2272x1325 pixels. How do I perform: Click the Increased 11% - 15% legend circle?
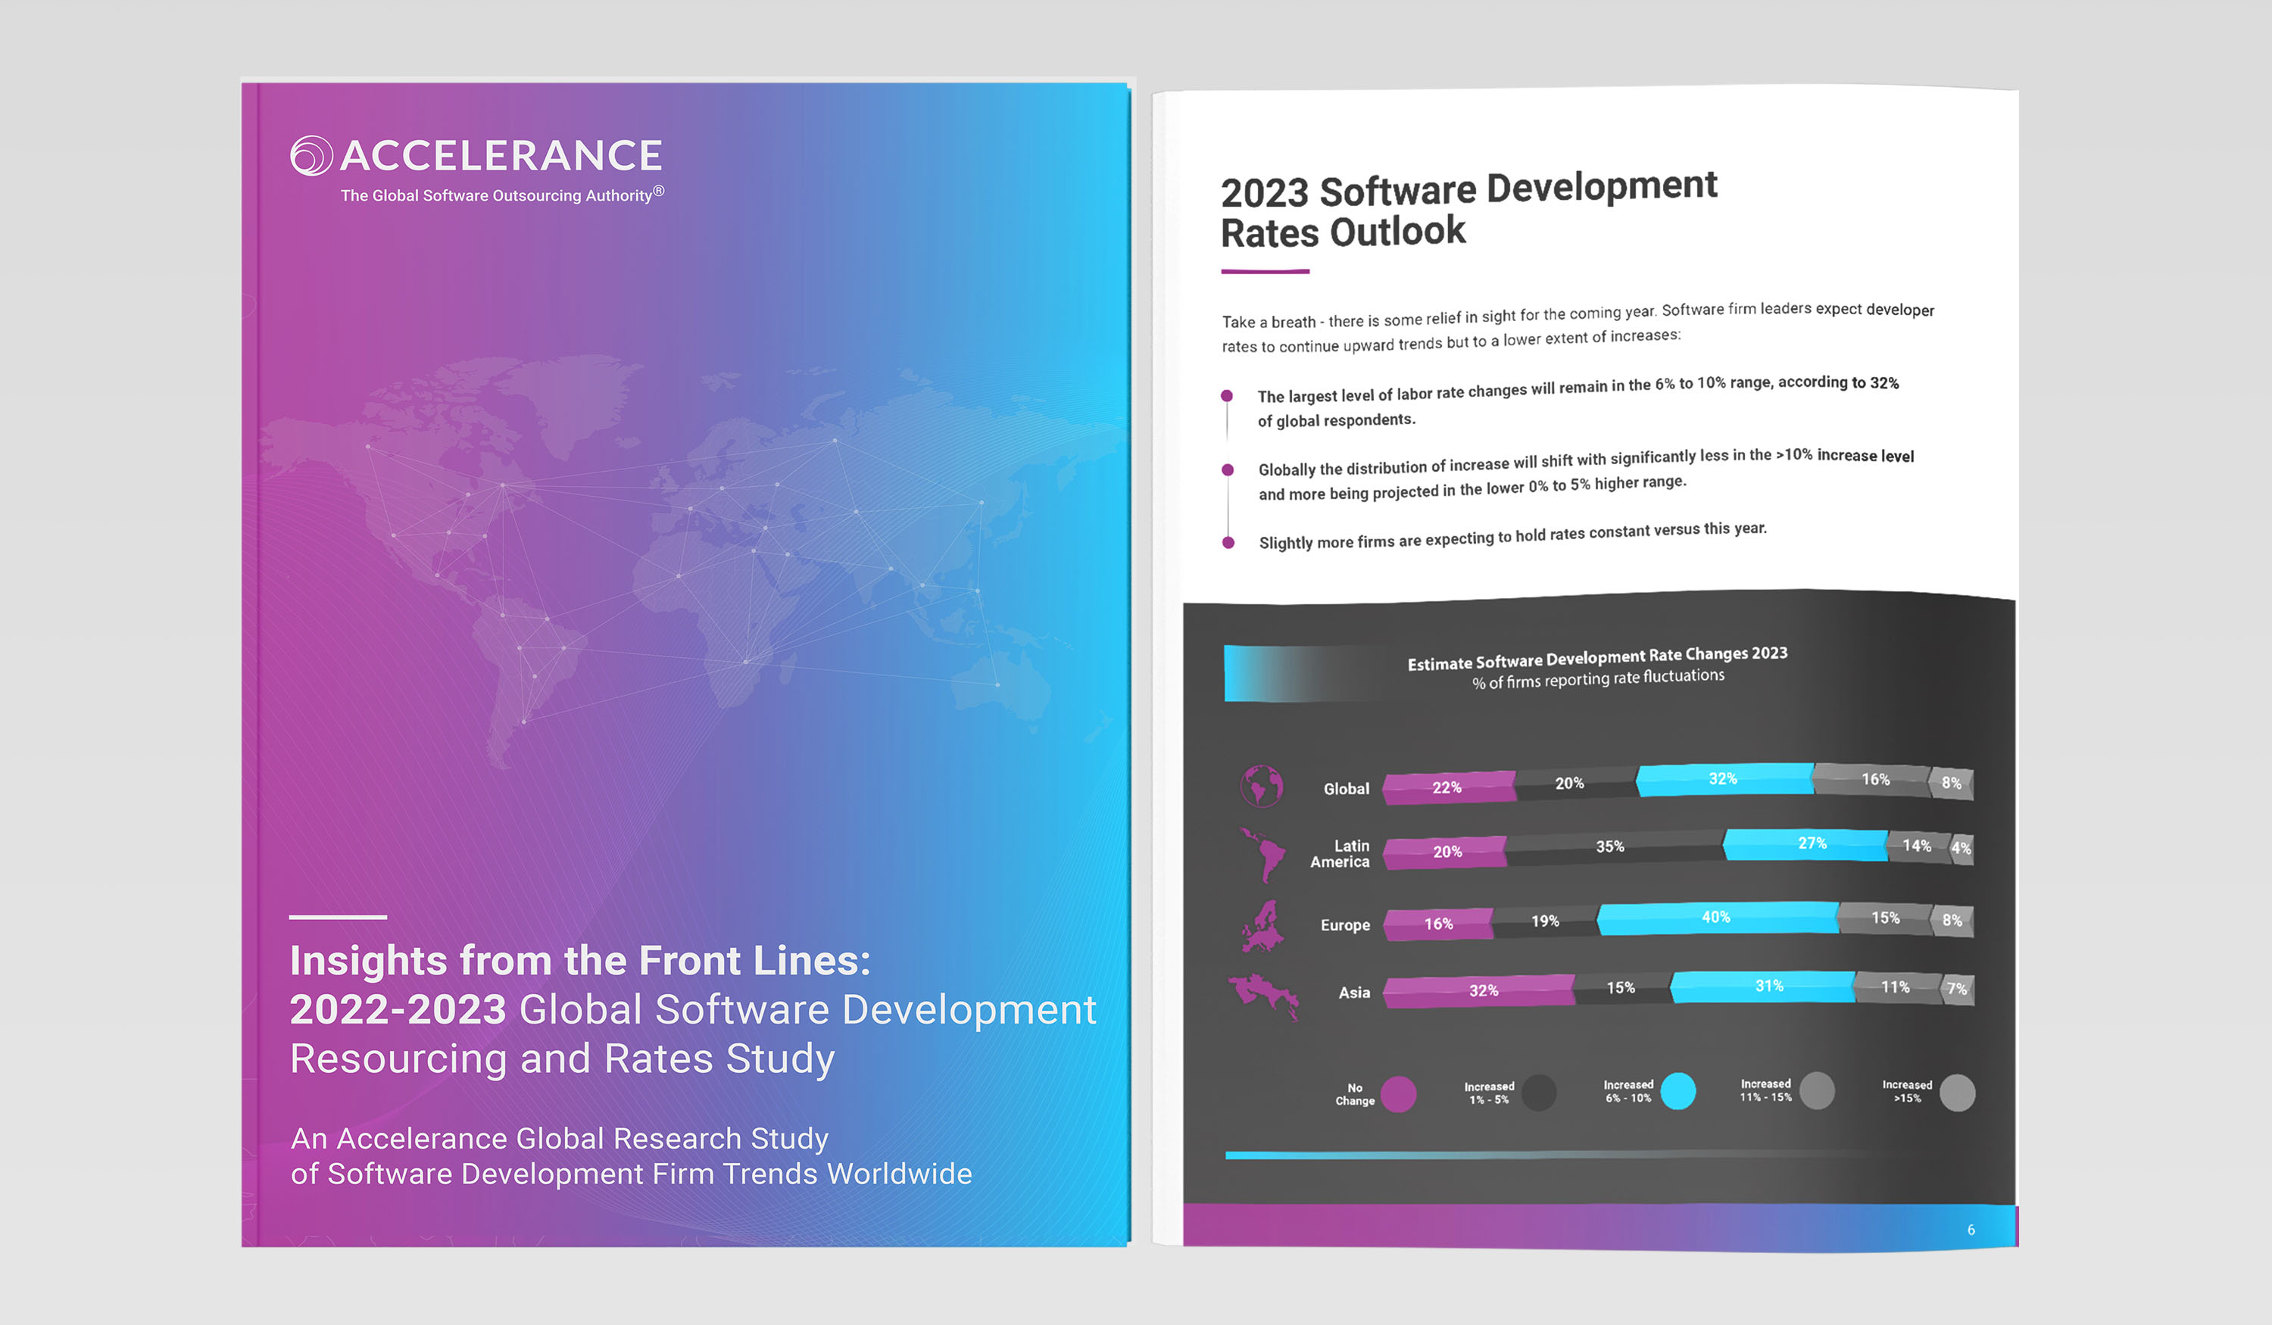click(x=1817, y=1090)
